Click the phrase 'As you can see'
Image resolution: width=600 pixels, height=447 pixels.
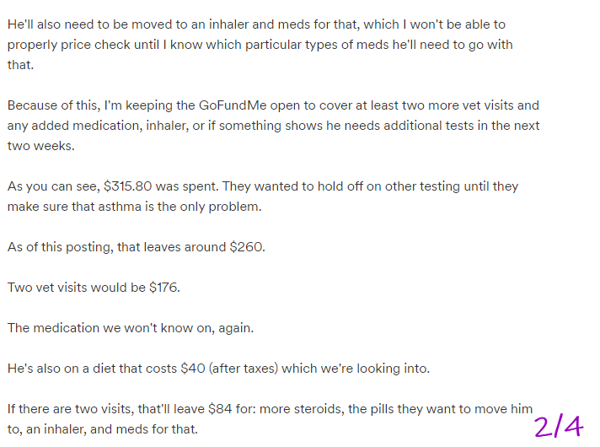pos(54,186)
